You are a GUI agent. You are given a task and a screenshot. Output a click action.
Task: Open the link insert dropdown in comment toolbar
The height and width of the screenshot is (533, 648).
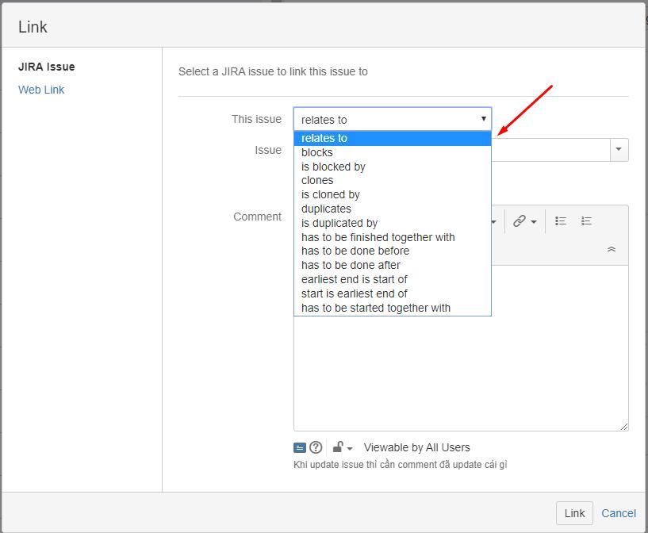click(x=524, y=221)
